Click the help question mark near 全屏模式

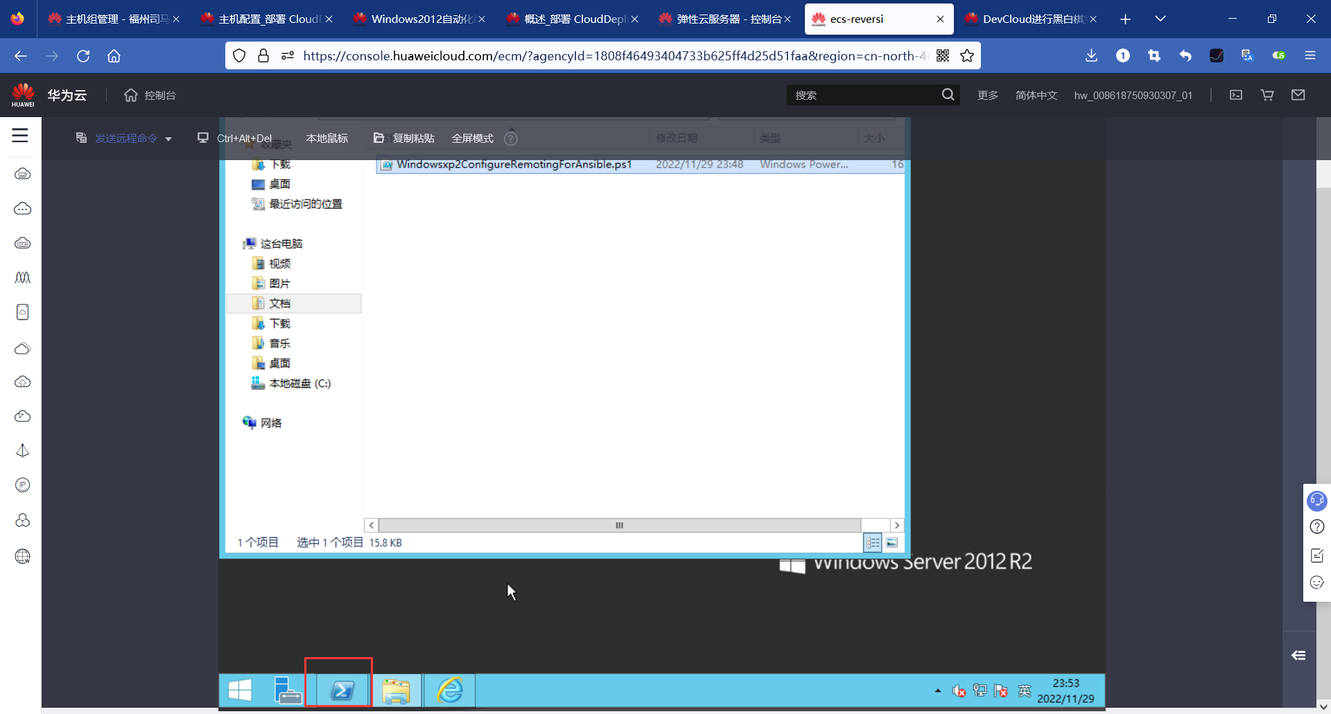(x=511, y=139)
